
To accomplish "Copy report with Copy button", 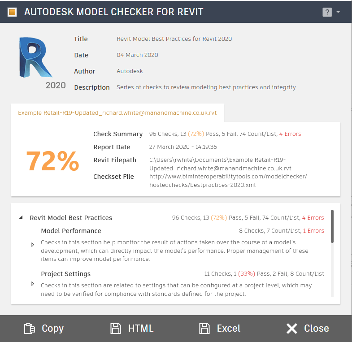I will 44,329.
